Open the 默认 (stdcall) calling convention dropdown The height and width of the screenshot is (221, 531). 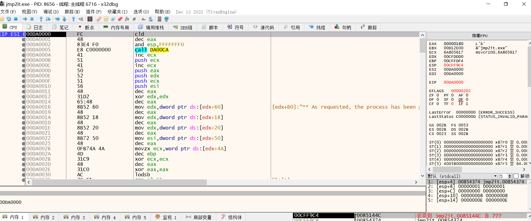coord(462,176)
